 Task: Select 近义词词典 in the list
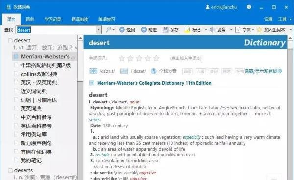34,91
